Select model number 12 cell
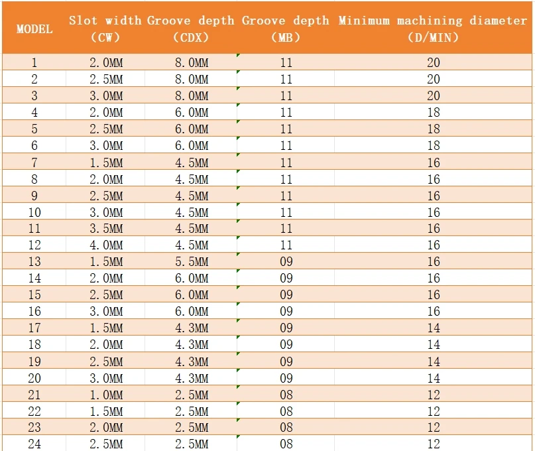 pyautogui.click(x=34, y=245)
